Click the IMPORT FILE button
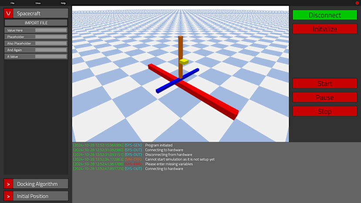 pos(36,23)
